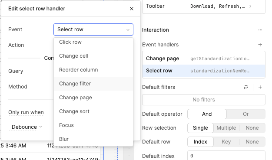Set Default row to Key
This screenshot has width=272, height=160.
[226, 142]
